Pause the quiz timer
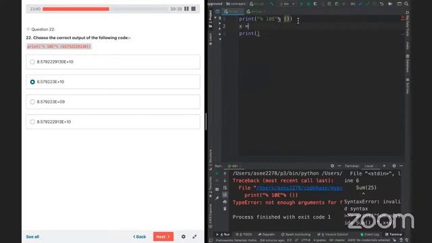Viewport: 432px width, 243px height. click(186, 9)
